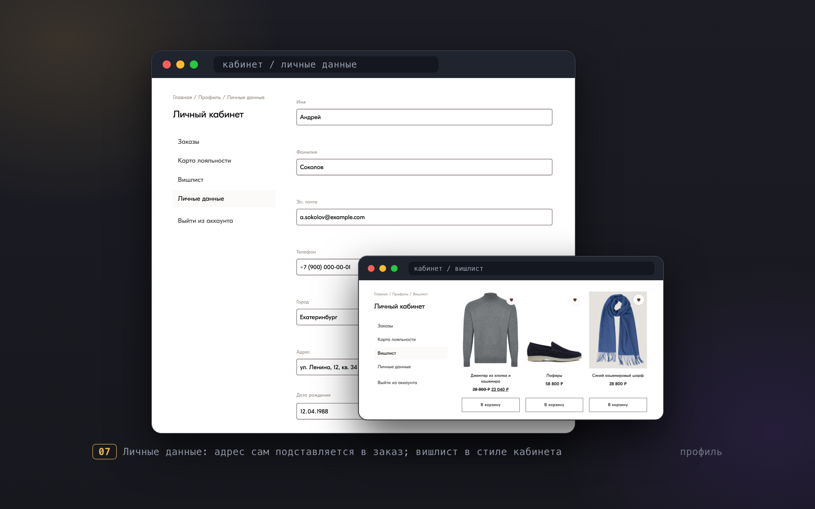Click the Город field with Екатеринбург
This screenshot has width=815, height=509.
pyautogui.click(x=327, y=317)
